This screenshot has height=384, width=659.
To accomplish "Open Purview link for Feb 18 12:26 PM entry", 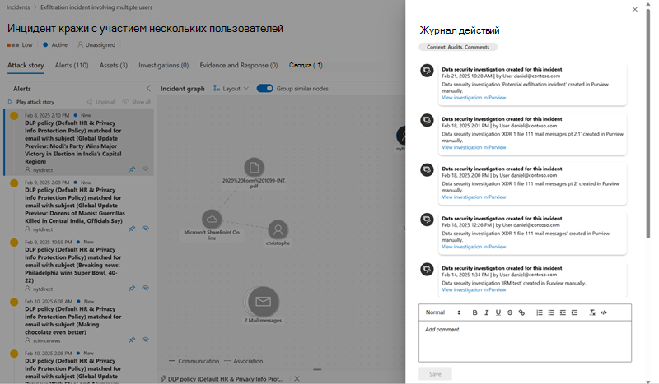I will [474, 247].
